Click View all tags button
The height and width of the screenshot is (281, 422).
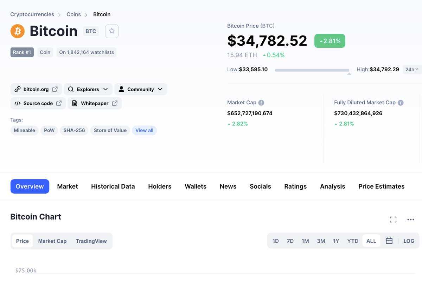pyautogui.click(x=144, y=130)
